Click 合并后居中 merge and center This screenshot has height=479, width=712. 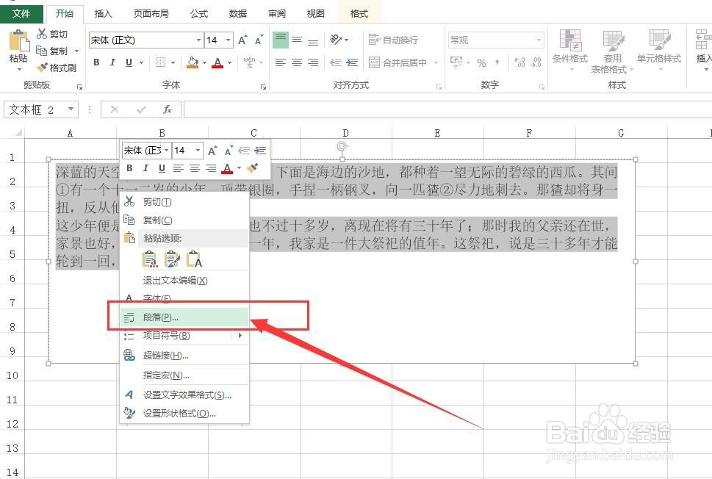(398, 62)
